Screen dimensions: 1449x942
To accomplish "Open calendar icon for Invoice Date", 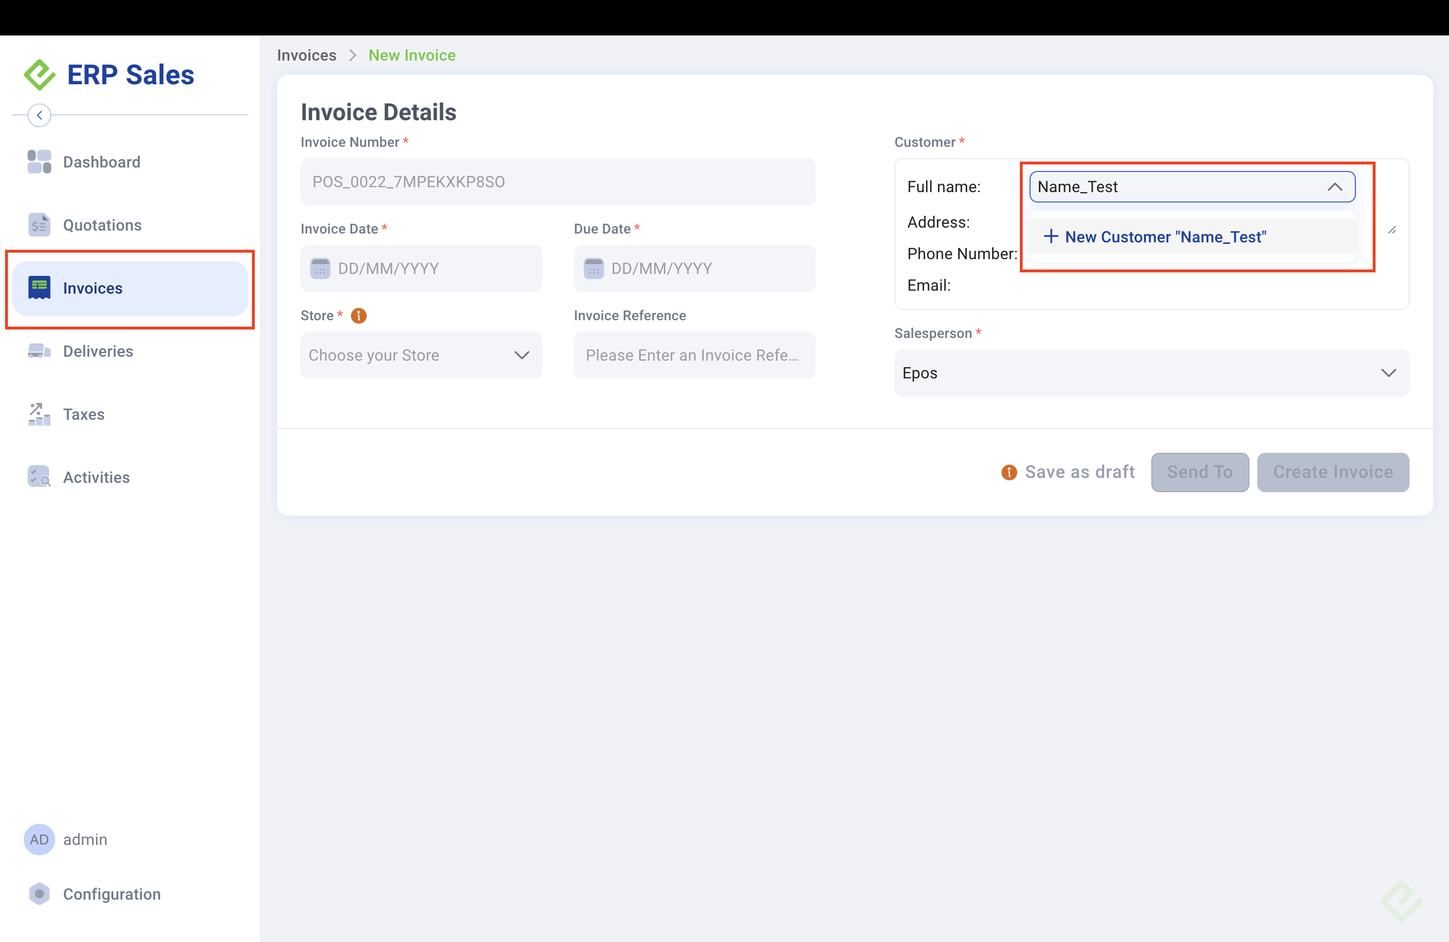I will (x=320, y=269).
